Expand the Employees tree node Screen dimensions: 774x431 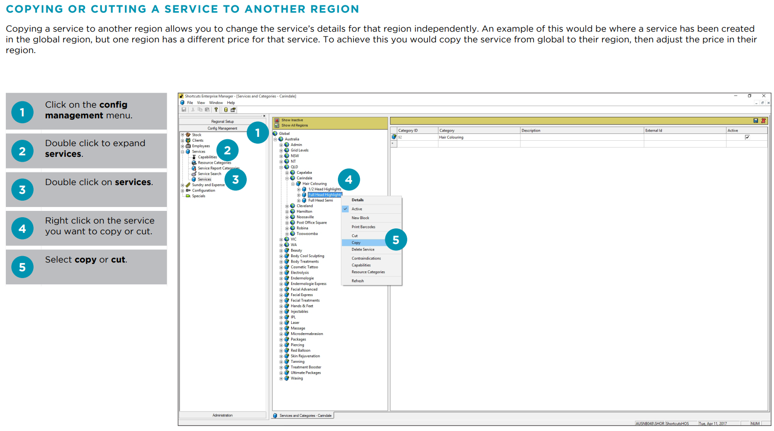click(182, 146)
